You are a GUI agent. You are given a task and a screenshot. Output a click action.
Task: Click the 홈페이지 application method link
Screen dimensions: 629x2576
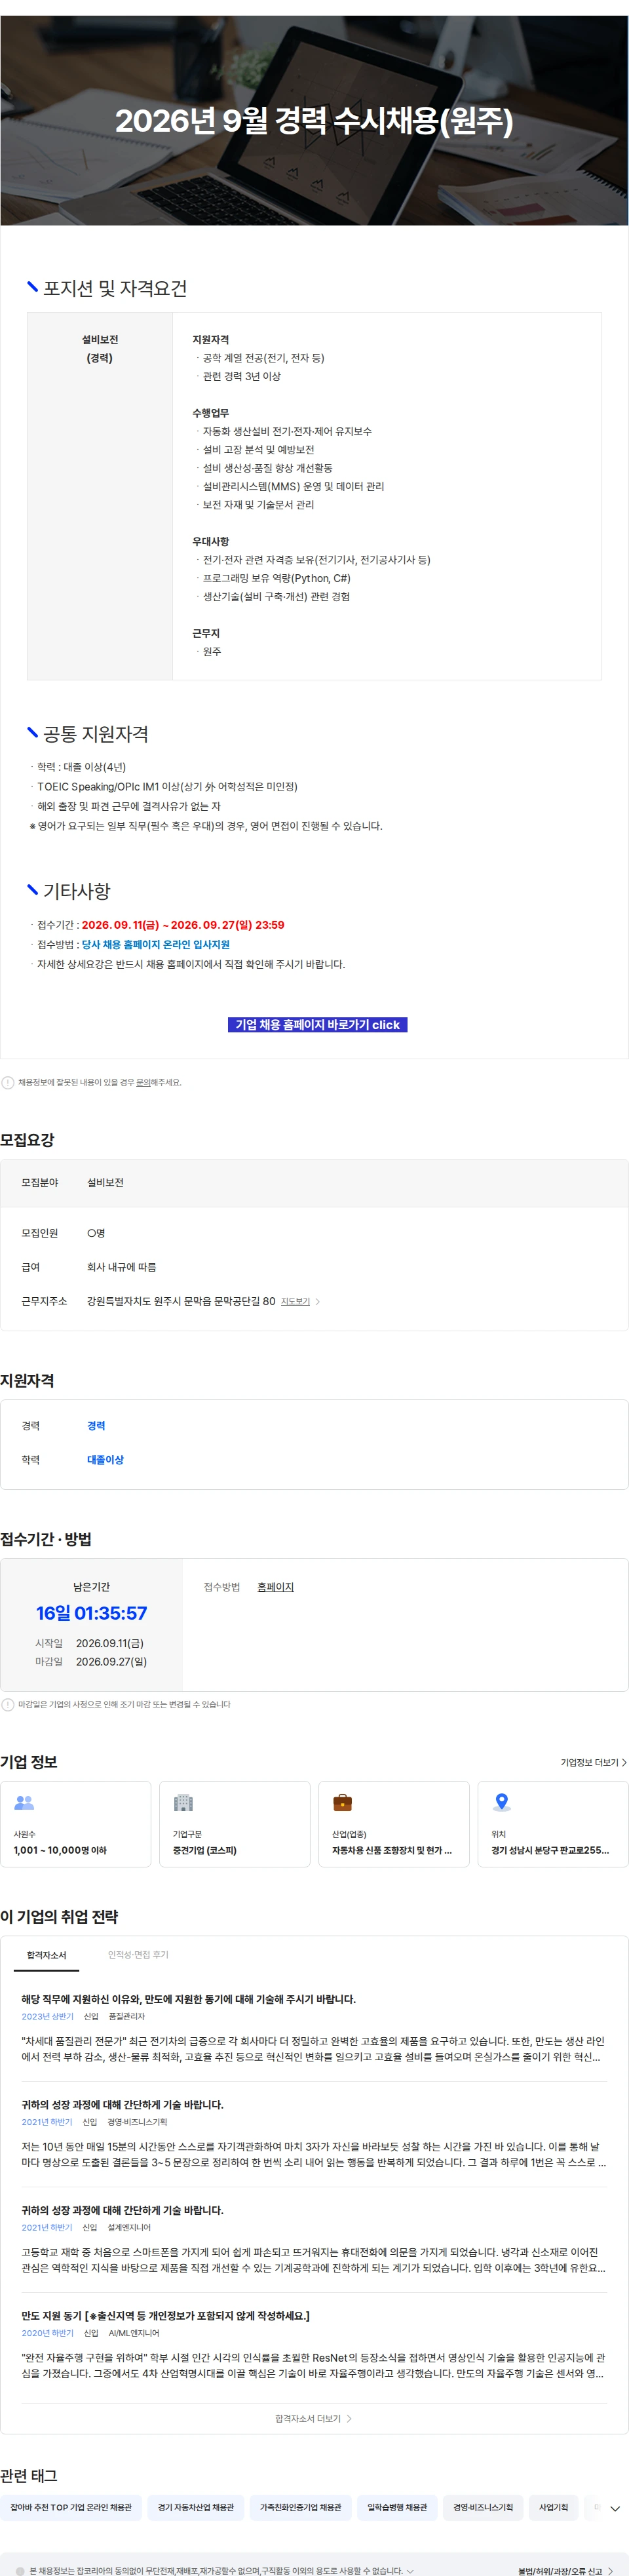point(275,1586)
